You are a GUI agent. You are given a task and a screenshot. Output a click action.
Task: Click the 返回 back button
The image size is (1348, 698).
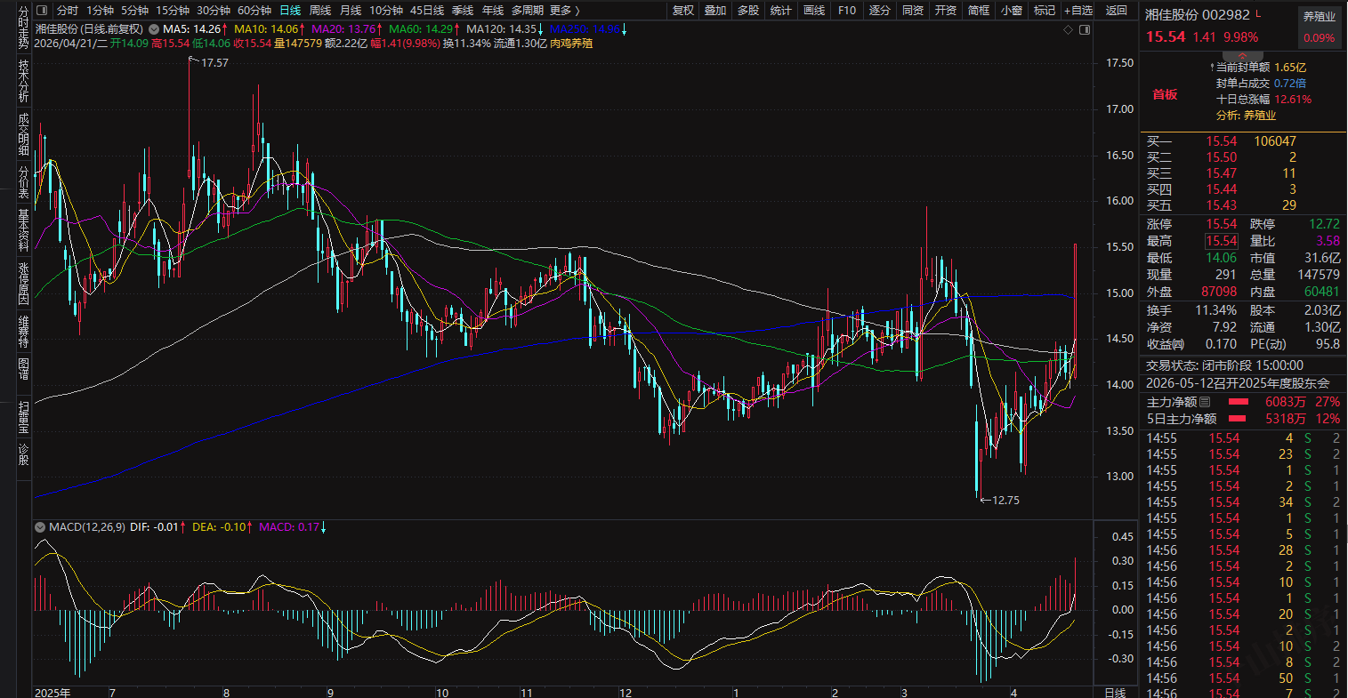[1116, 11]
